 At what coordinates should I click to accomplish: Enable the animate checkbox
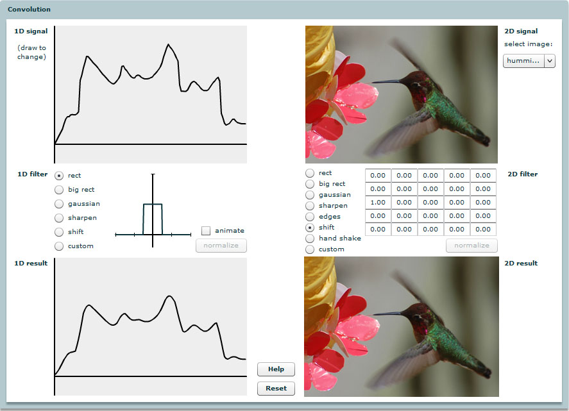206,231
